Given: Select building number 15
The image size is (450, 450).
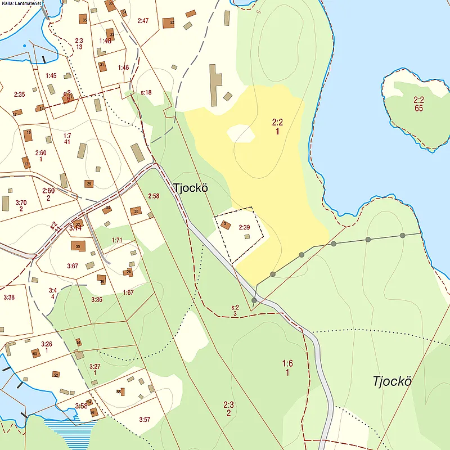Looking at the screenshot, I should pyautogui.click(x=28, y=135).
